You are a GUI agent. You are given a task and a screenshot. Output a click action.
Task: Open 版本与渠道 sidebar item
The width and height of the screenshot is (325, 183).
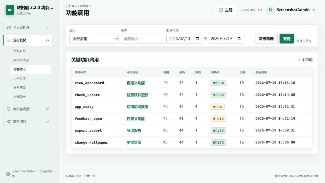[31, 60]
